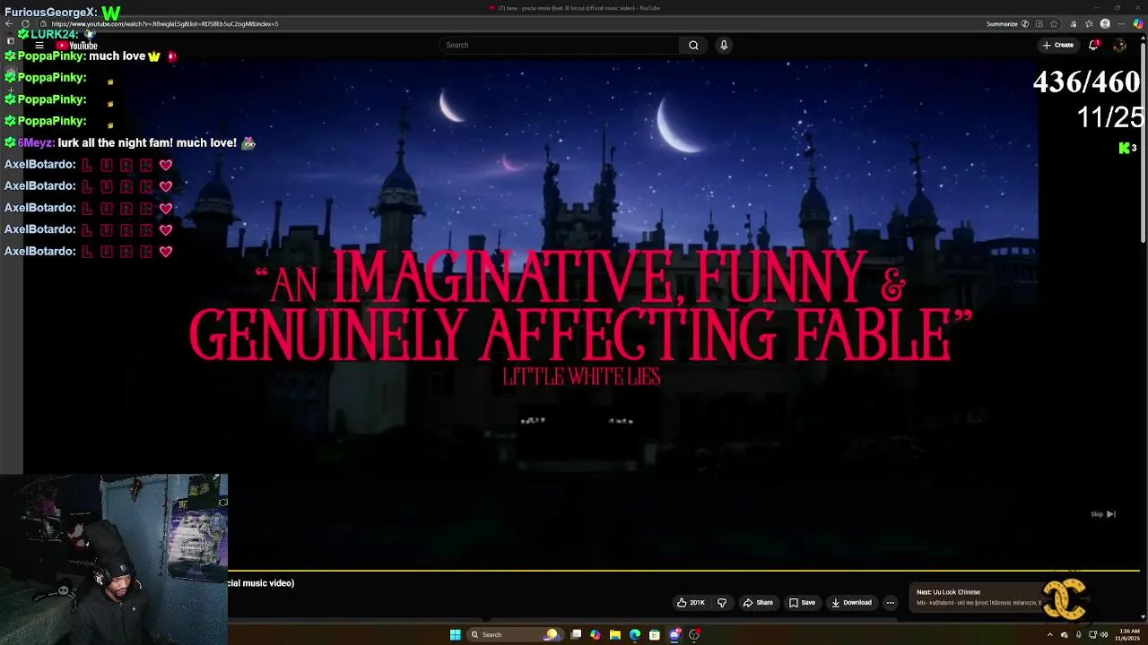Click the yellow ad progress bar
This screenshot has height=645, width=1148.
(683, 571)
